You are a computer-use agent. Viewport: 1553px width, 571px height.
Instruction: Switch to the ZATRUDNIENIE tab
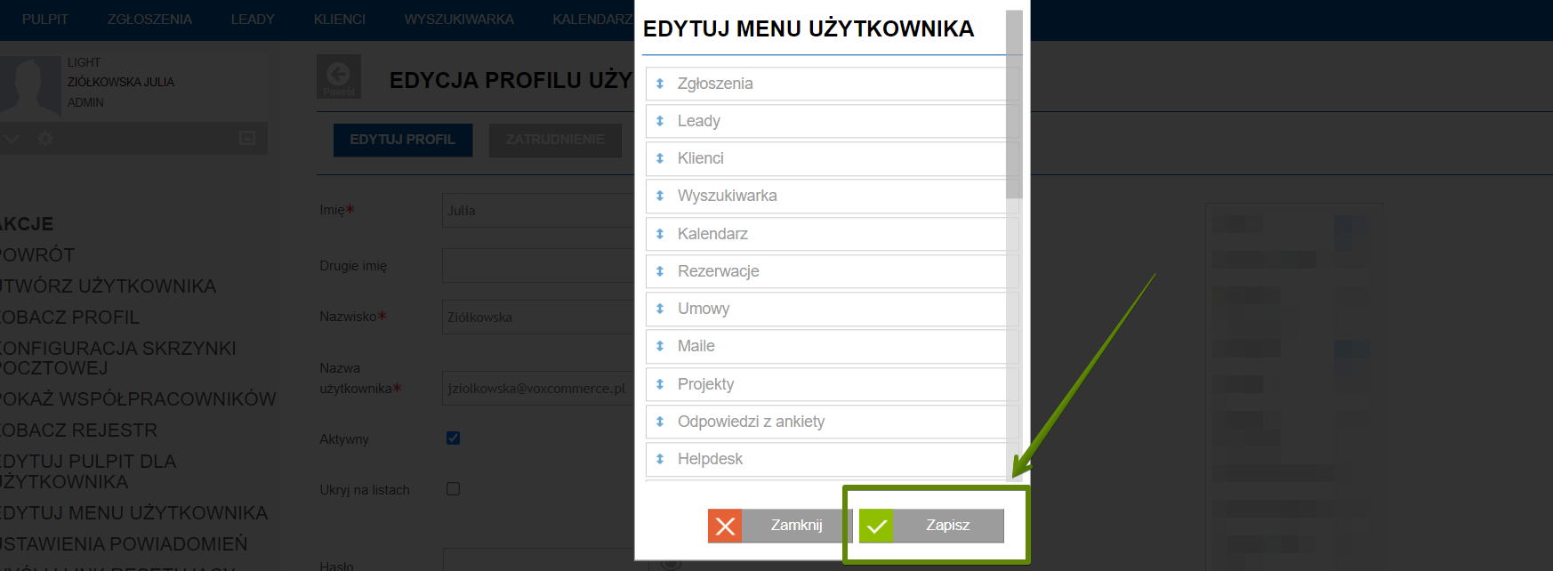pyautogui.click(x=555, y=140)
